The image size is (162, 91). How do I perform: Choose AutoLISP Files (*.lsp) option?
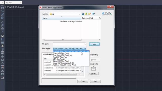click(x=60, y=57)
